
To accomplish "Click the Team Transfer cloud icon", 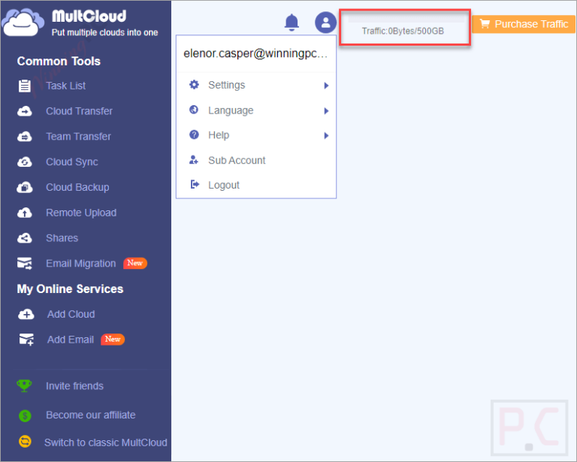I will [x=25, y=137].
